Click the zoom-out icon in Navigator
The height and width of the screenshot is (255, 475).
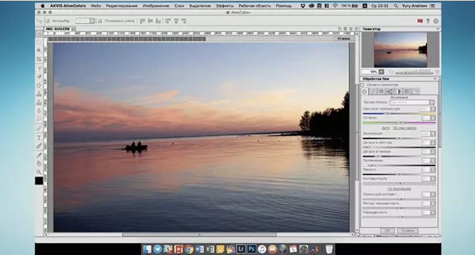pyautogui.click(x=392, y=72)
